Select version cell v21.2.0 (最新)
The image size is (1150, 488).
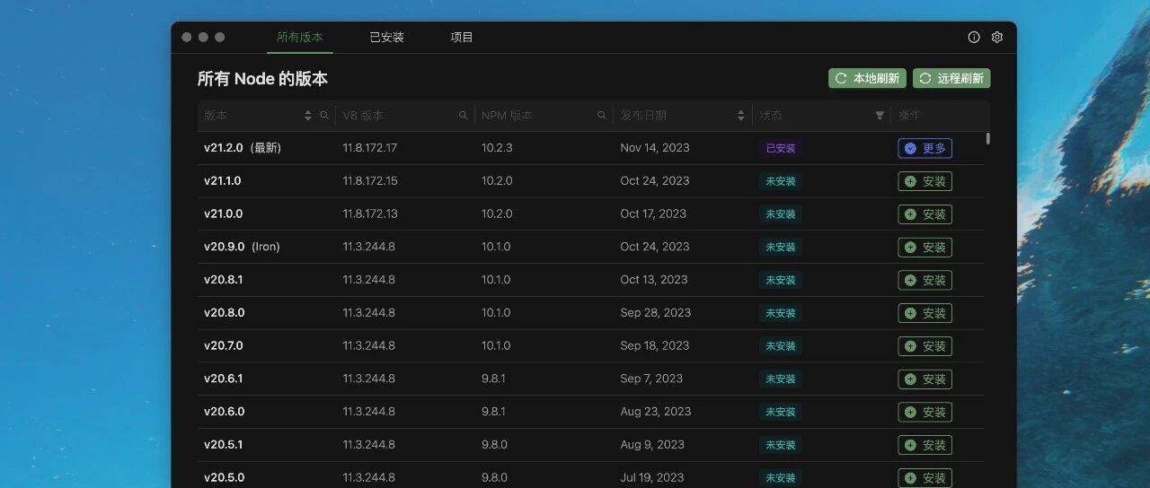(243, 148)
